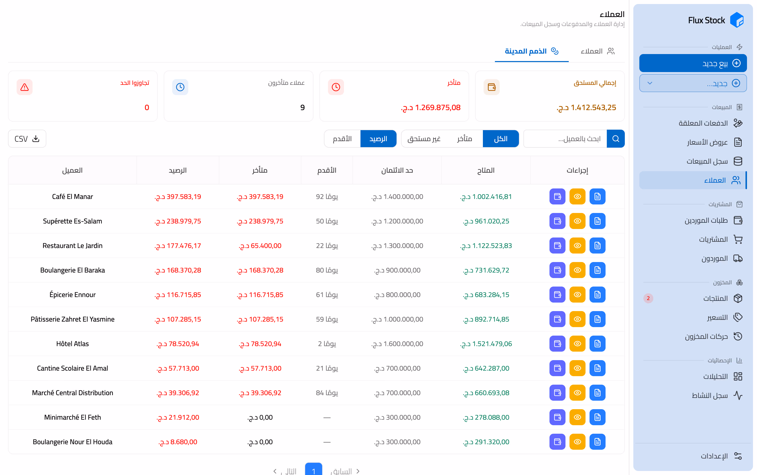
Task: View details eye icon for Restaurant Le Jardin
Action: (577, 246)
